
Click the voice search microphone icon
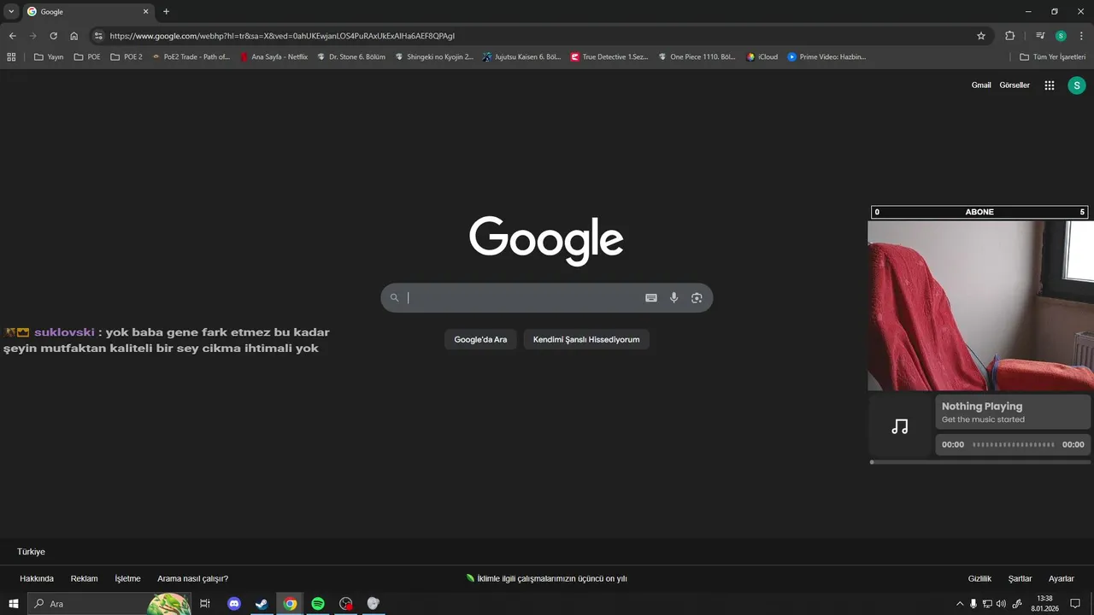pos(673,297)
